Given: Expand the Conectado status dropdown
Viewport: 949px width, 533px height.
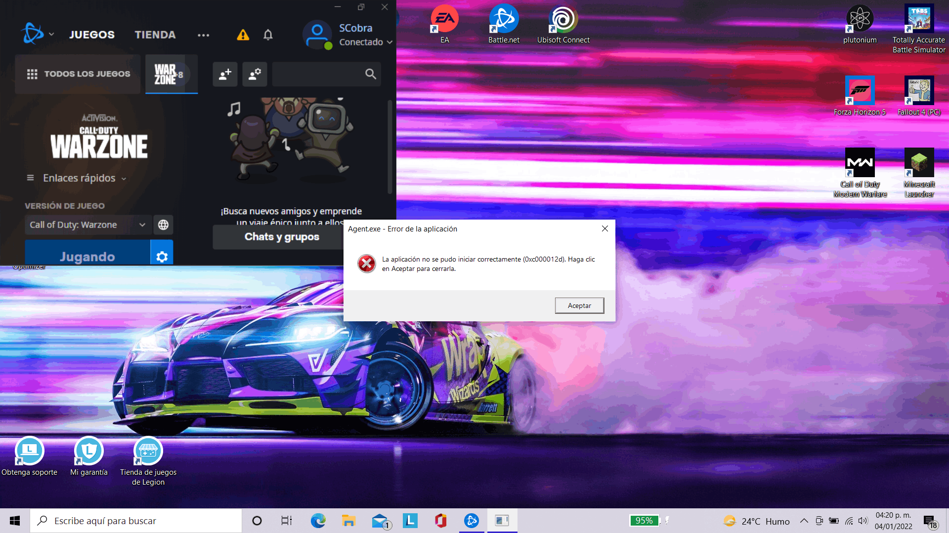Looking at the screenshot, I should coord(366,42).
